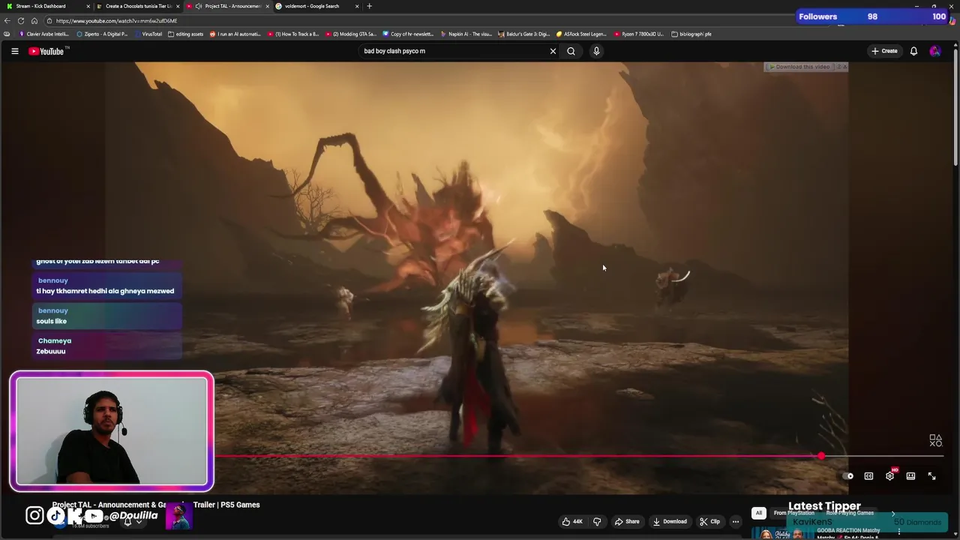Open Ryzen 7 7800x3D bookmark
The width and height of the screenshot is (960, 540).
(x=639, y=34)
